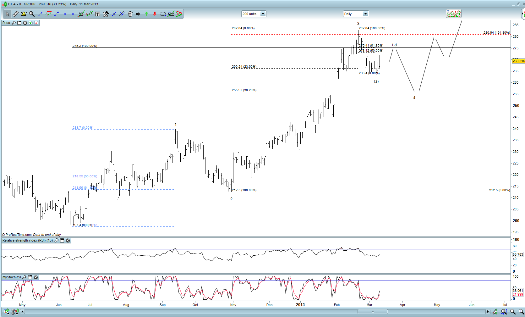The image size is (525, 317).
Task: Click the Price panel label
Action: tap(6, 23)
